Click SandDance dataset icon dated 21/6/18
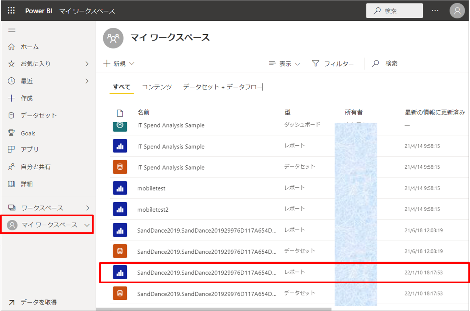470x311 pixels. coord(120,251)
